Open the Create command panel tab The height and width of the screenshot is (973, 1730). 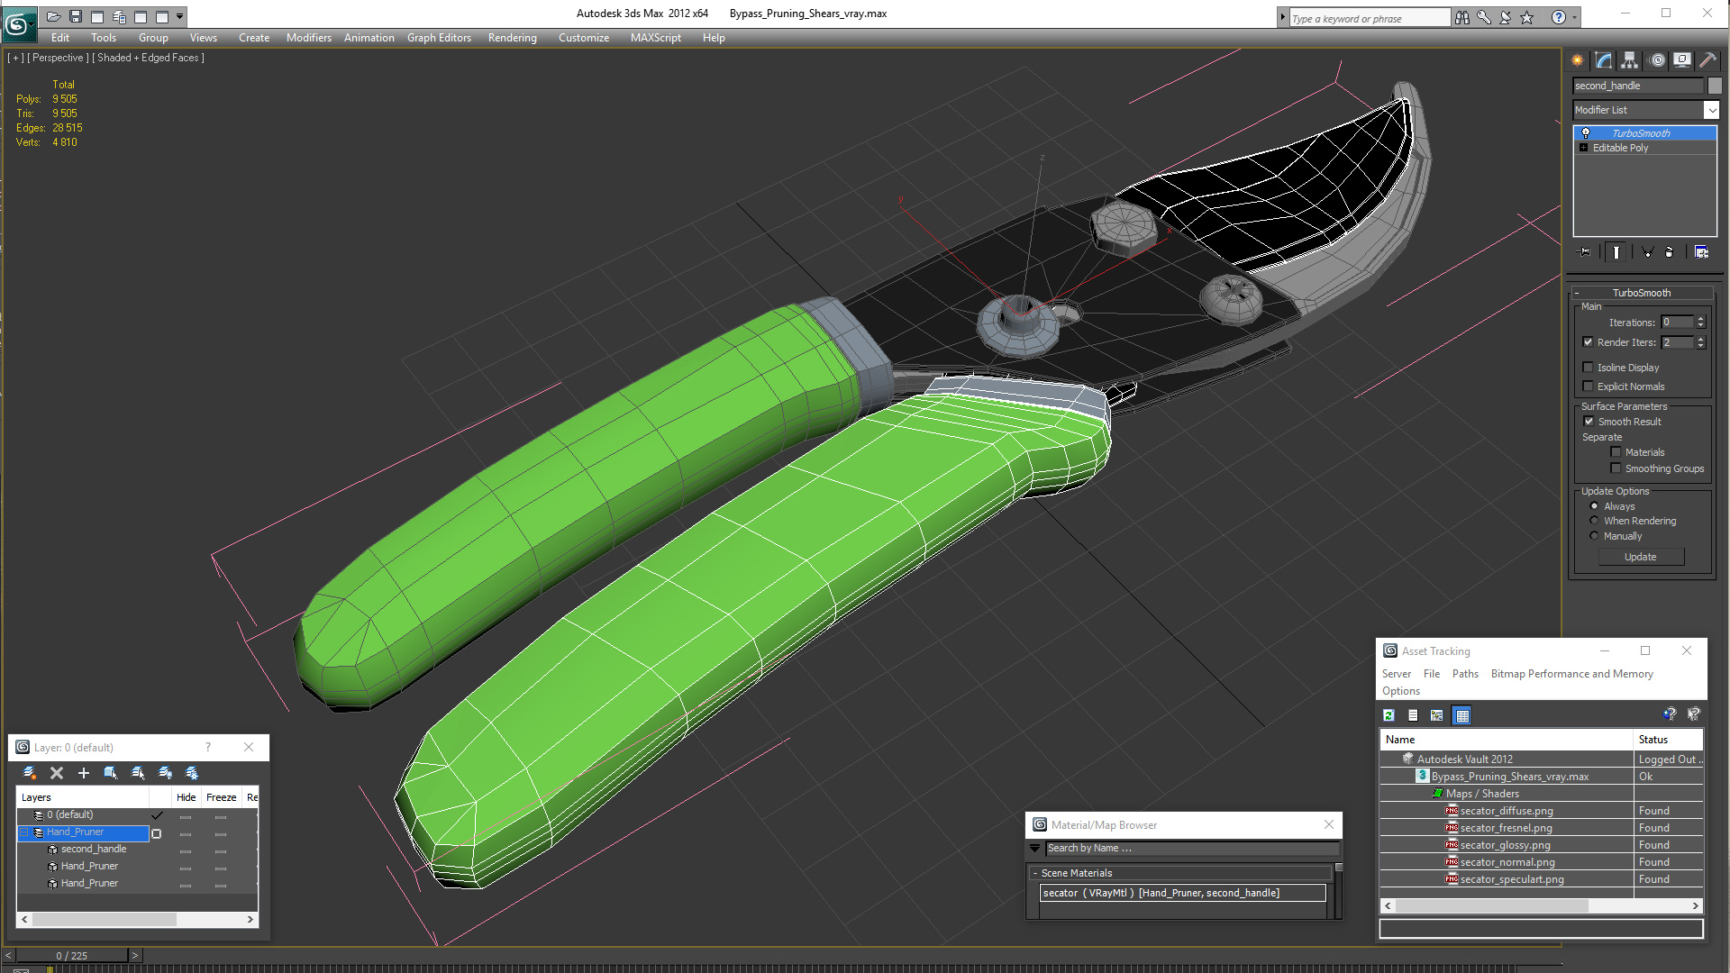click(1578, 60)
